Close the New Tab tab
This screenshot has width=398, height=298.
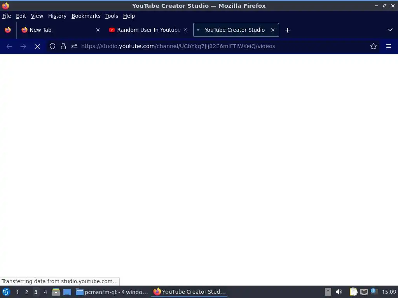point(98,30)
